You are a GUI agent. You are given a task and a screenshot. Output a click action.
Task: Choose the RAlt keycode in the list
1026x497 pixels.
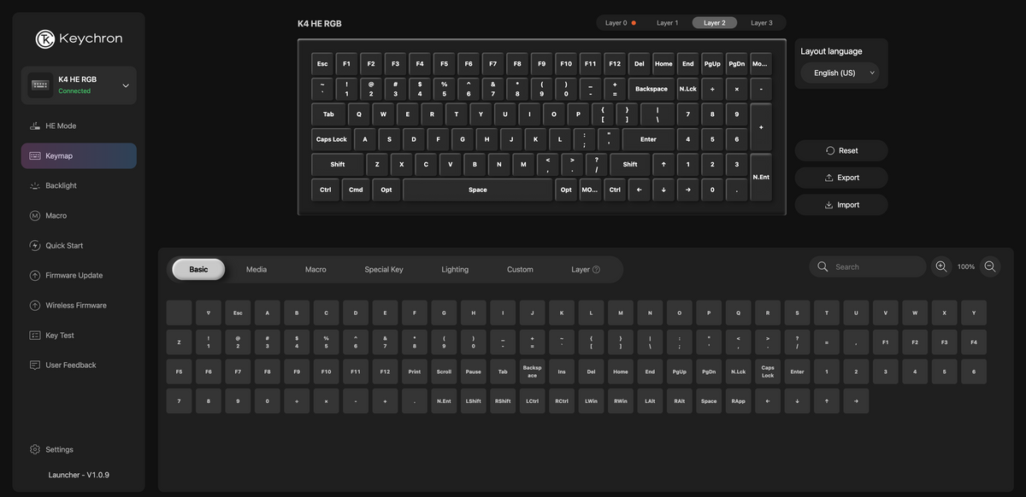[680, 401]
